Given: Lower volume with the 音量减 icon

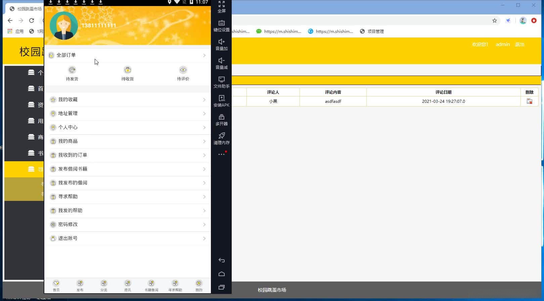Looking at the screenshot, I should (222, 60).
